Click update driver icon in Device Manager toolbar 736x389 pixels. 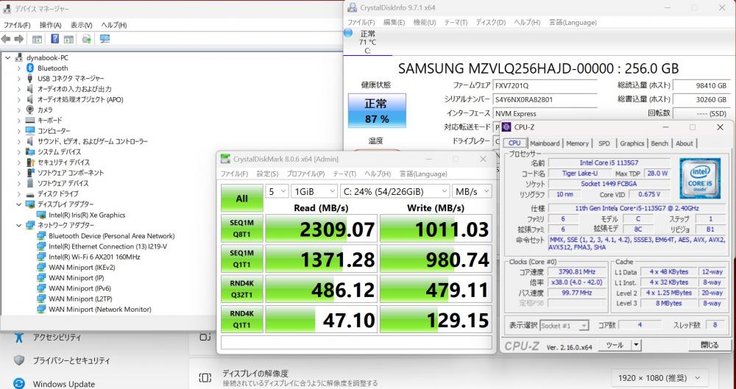[86, 39]
